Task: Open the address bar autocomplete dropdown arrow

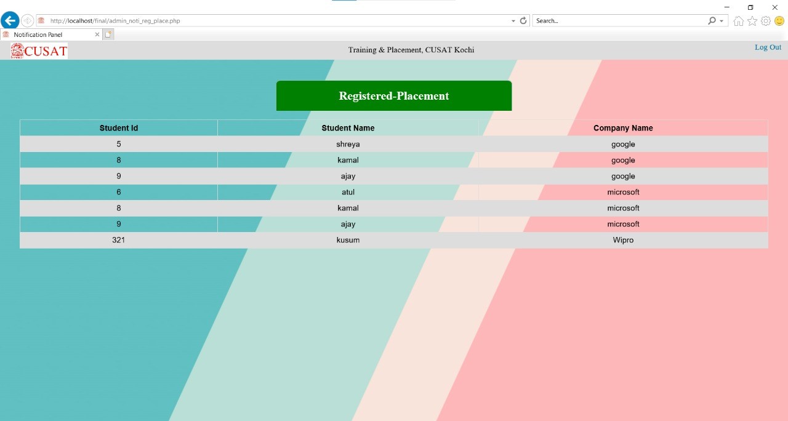Action: click(513, 21)
